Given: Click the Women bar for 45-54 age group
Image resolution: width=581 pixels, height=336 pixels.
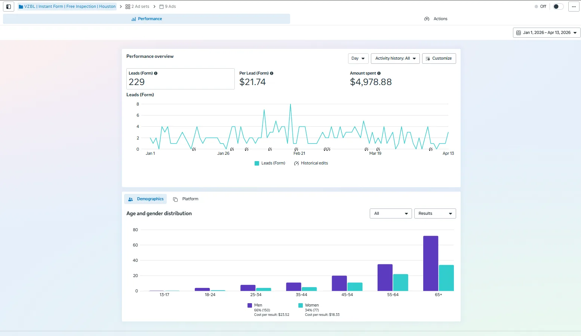Looking at the screenshot, I should (x=355, y=287).
